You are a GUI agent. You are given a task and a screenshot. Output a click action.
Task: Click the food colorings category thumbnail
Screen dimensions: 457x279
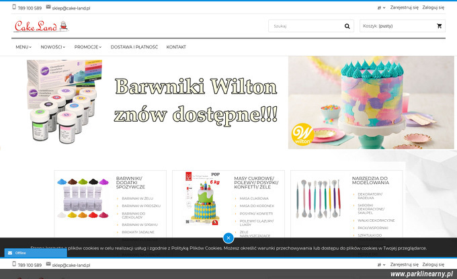click(83, 198)
